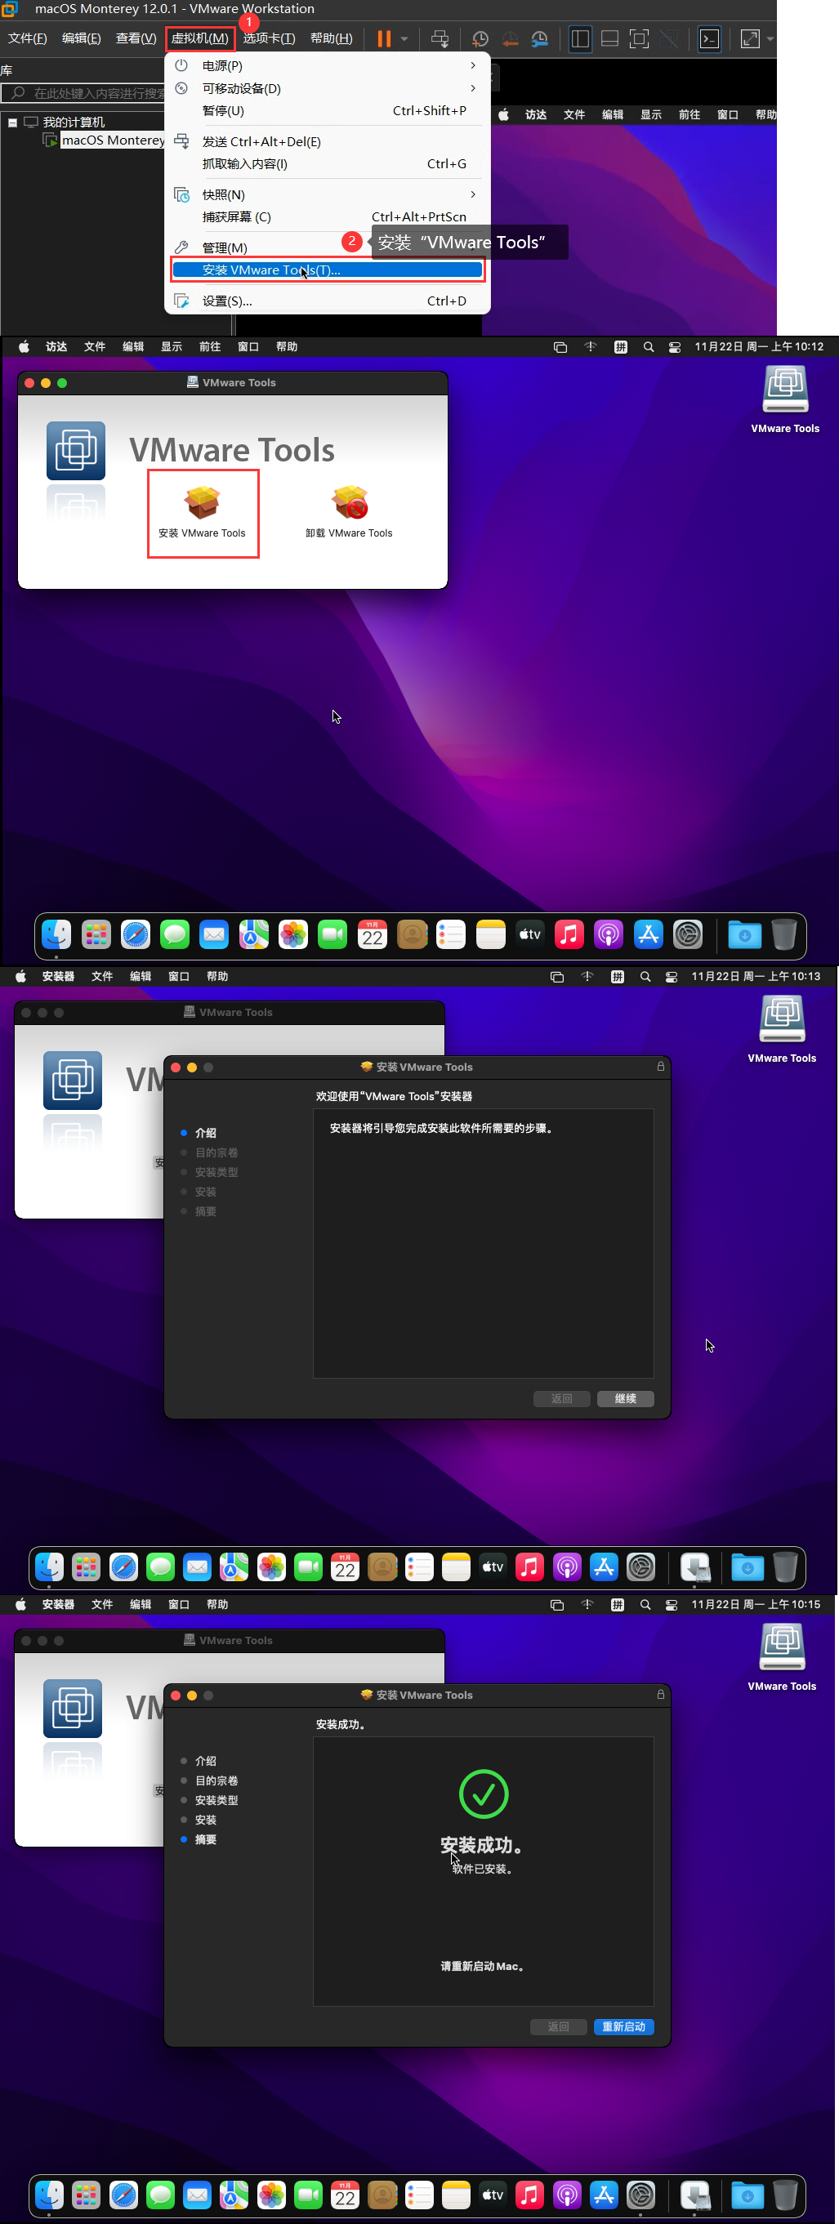Click the greyed 返回 button beside 继续
Screen dimensions: 839x2224
click(561, 1398)
